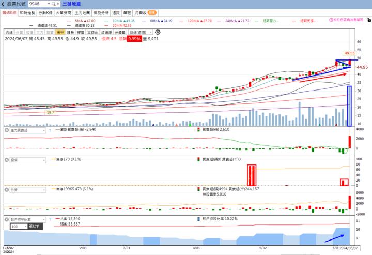Screen dimensions: 372x255
Task: Switch to the 分點K線 tab
Action: [x=45, y=13]
